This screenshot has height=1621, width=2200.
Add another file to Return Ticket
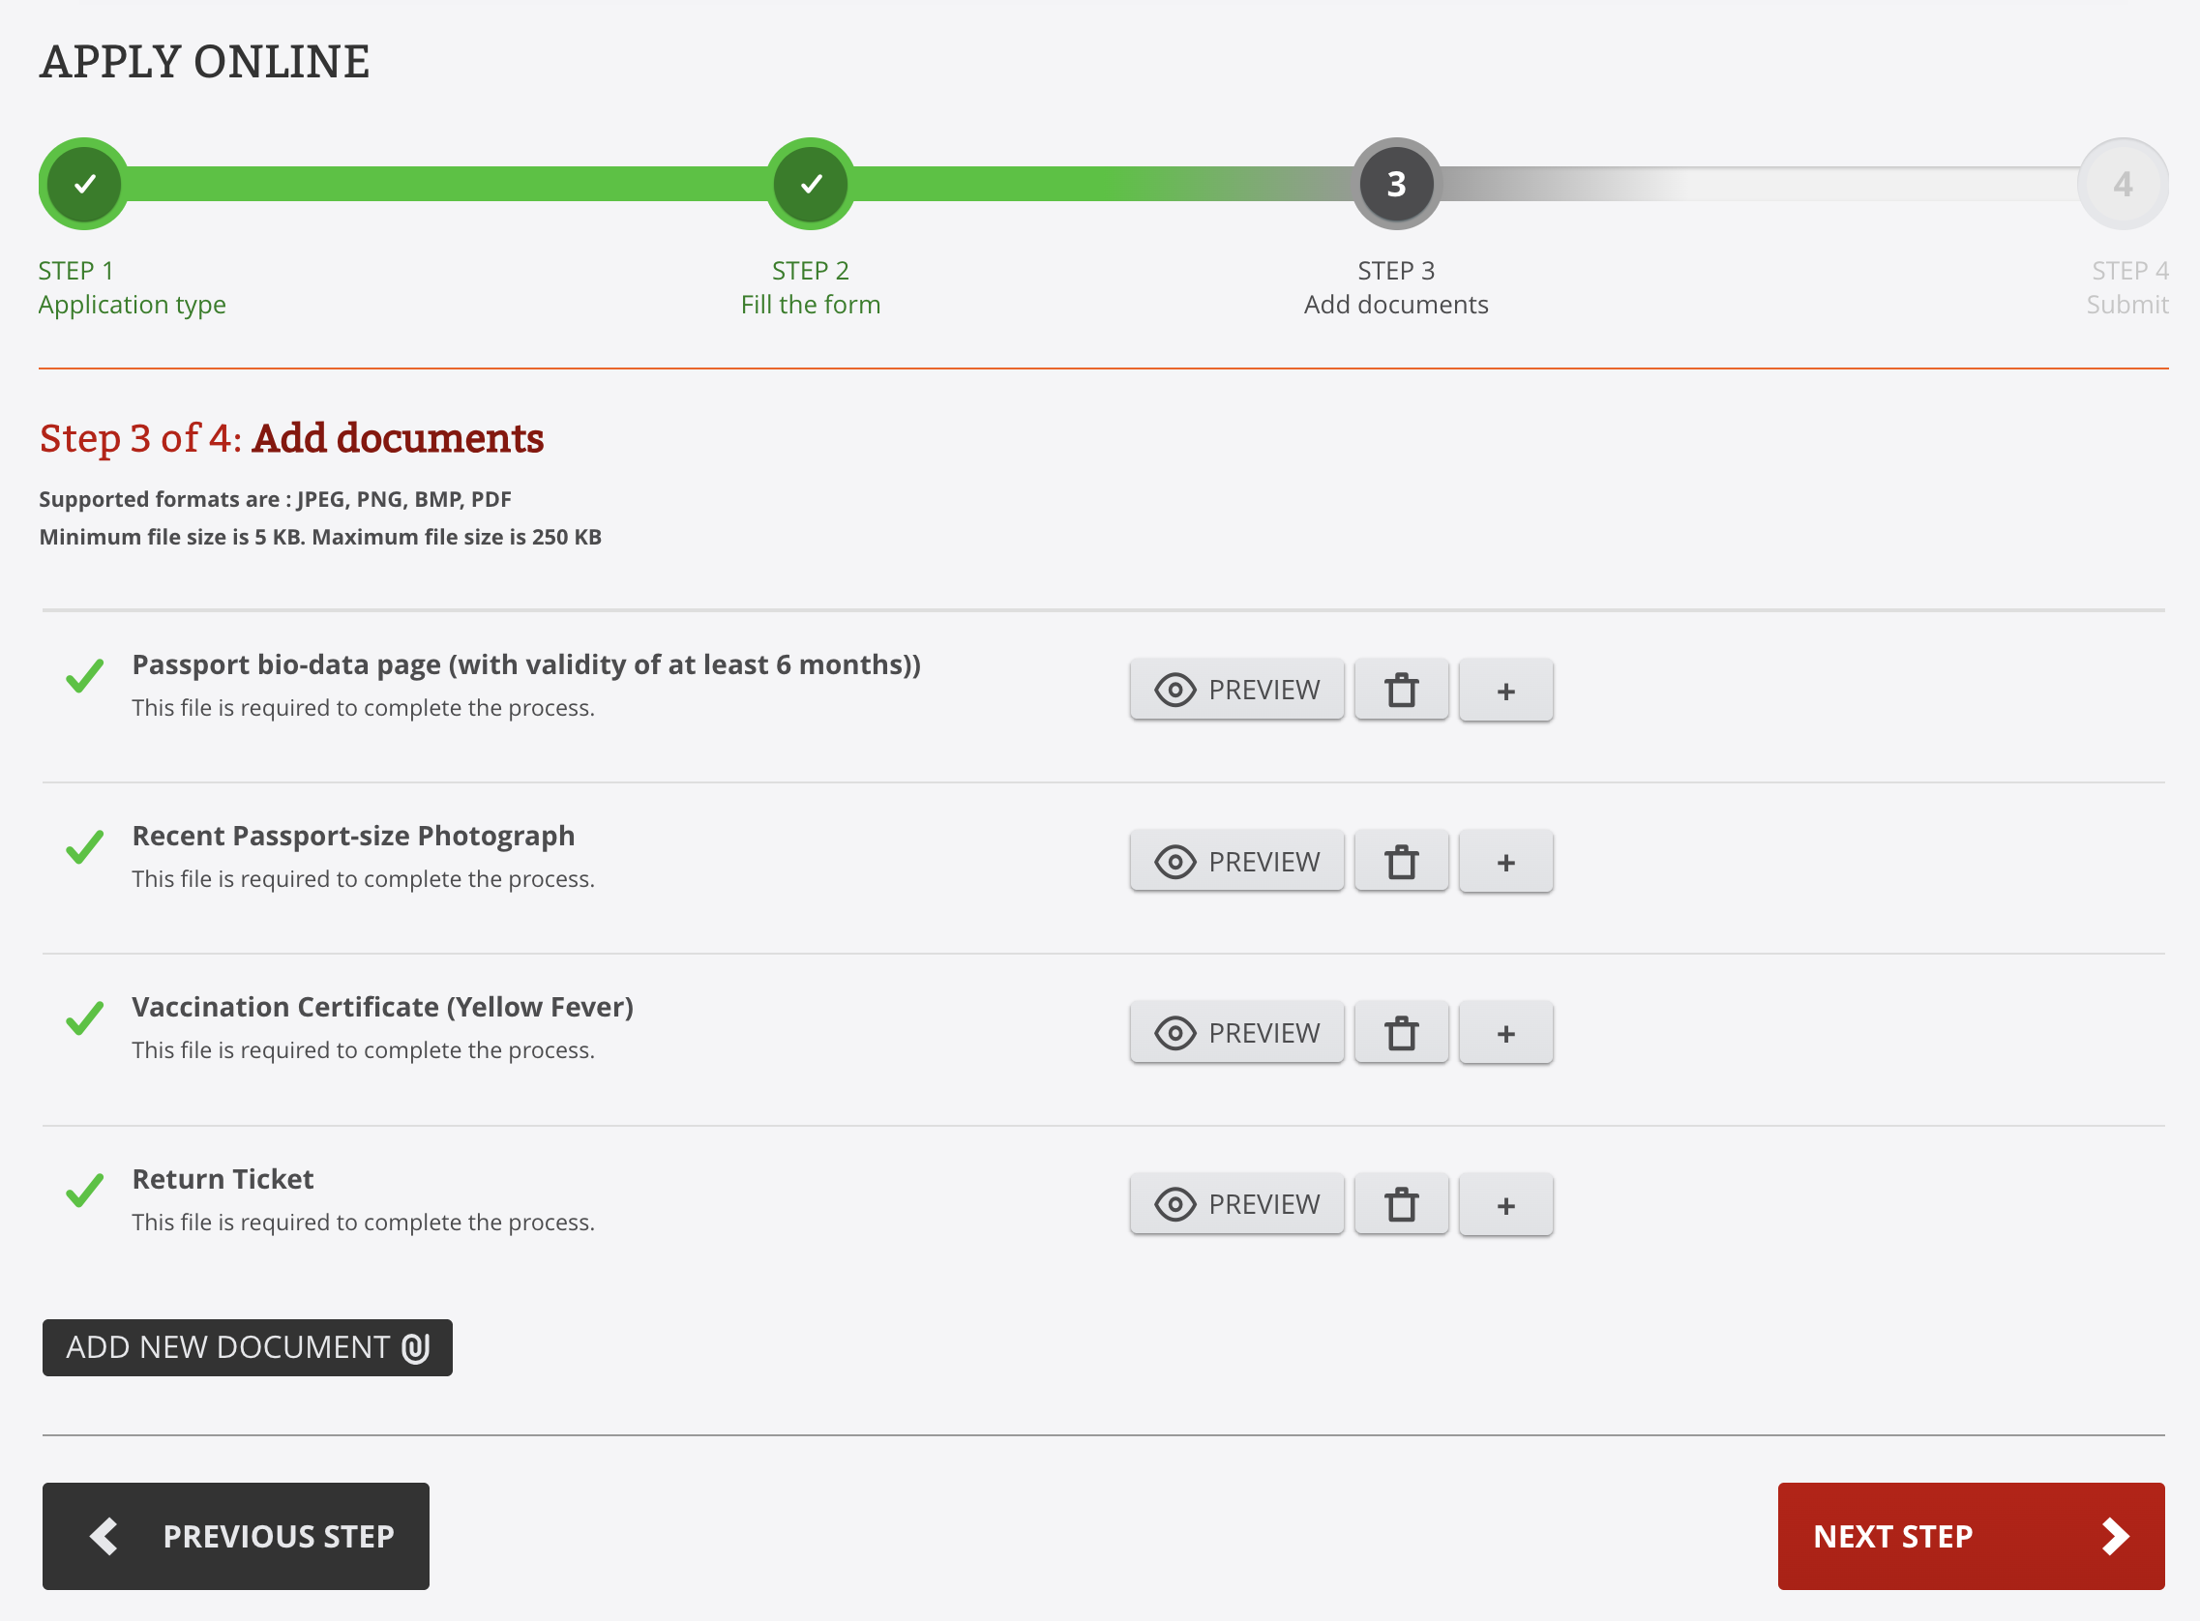pyautogui.click(x=1505, y=1204)
